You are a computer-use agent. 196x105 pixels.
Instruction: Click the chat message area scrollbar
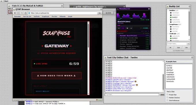(x=163, y=76)
